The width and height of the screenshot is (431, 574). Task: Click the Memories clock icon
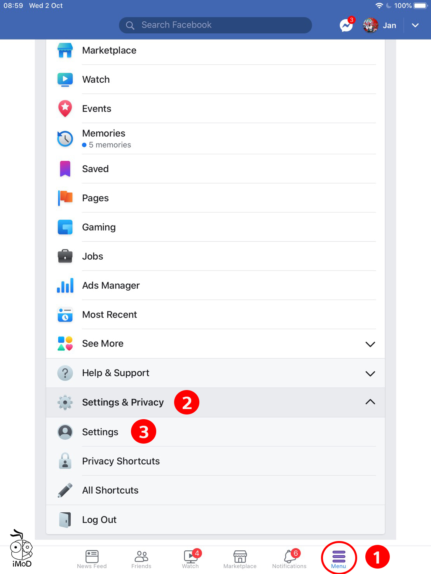click(x=65, y=138)
